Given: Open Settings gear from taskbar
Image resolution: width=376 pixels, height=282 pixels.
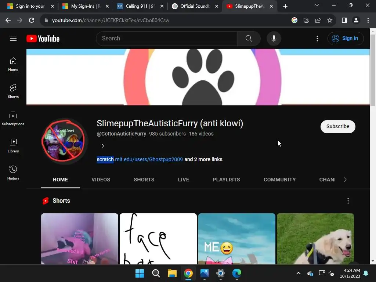Looking at the screenshot, I should tap(220, 273).
